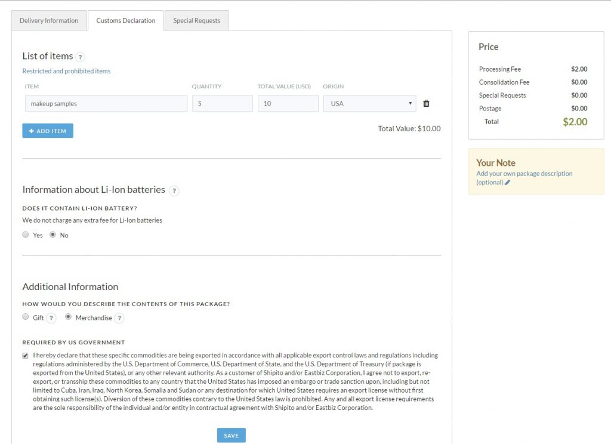Open Restricted and prohibited items link

pos(66,71)
